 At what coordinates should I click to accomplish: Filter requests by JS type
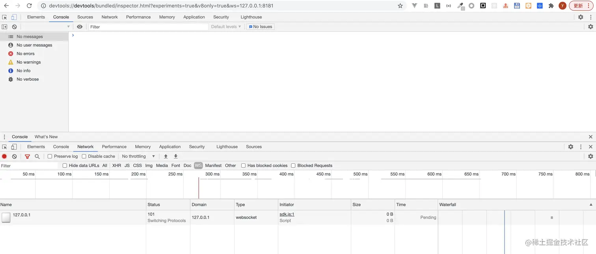tap(127, 166)
